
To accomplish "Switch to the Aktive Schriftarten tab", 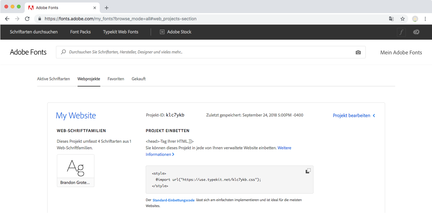I will (x=53, y=79).
